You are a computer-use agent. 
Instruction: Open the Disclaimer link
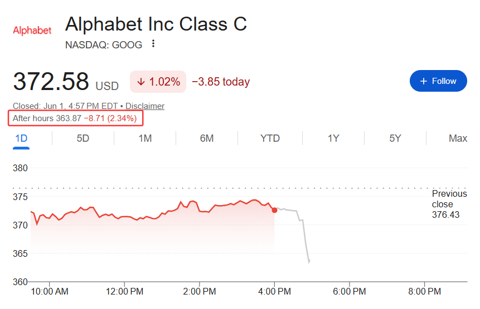tap(145, 106)
